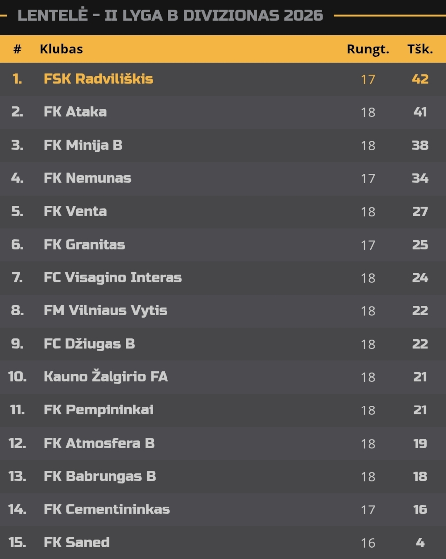Open FC Visagino Interas club page
Screen dimensions: 446x559
[113, 278]
